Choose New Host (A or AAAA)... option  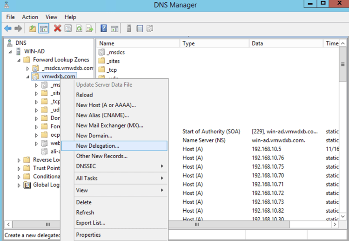106,105
